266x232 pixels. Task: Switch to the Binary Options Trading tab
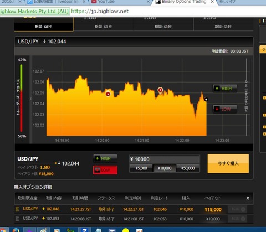184,2
